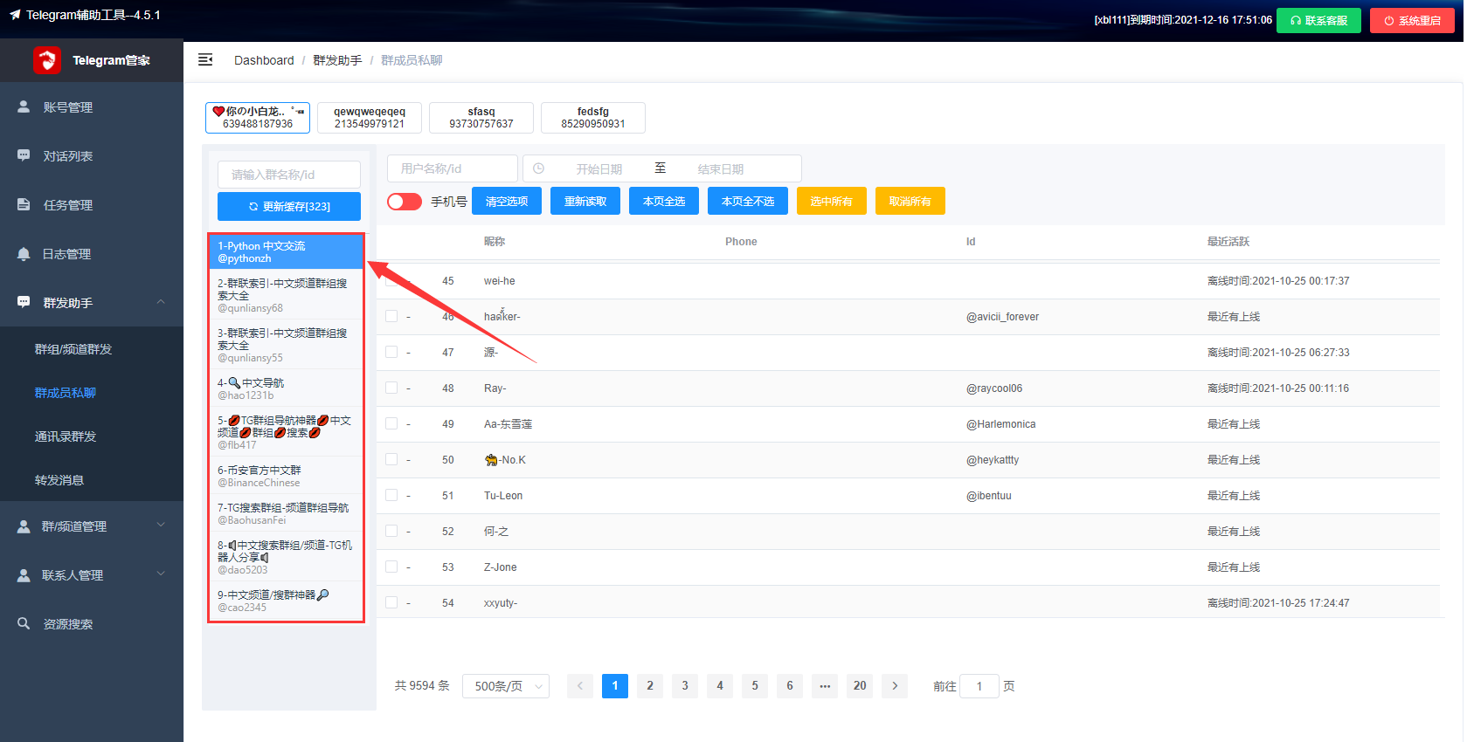
Task: Click the 群发助手 message icon
Action: (24, 302)
